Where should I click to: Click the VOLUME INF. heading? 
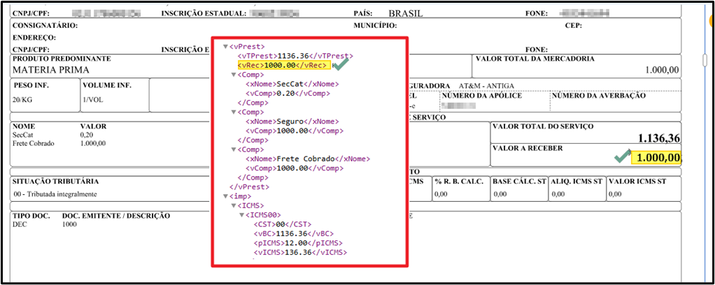tap(107, 85)
